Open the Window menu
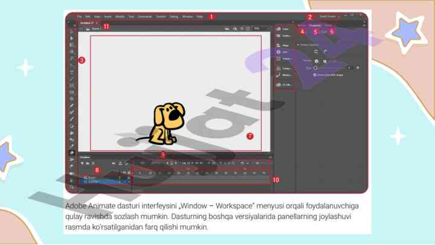Screen dimensions: 435x245 pos(187,17)
